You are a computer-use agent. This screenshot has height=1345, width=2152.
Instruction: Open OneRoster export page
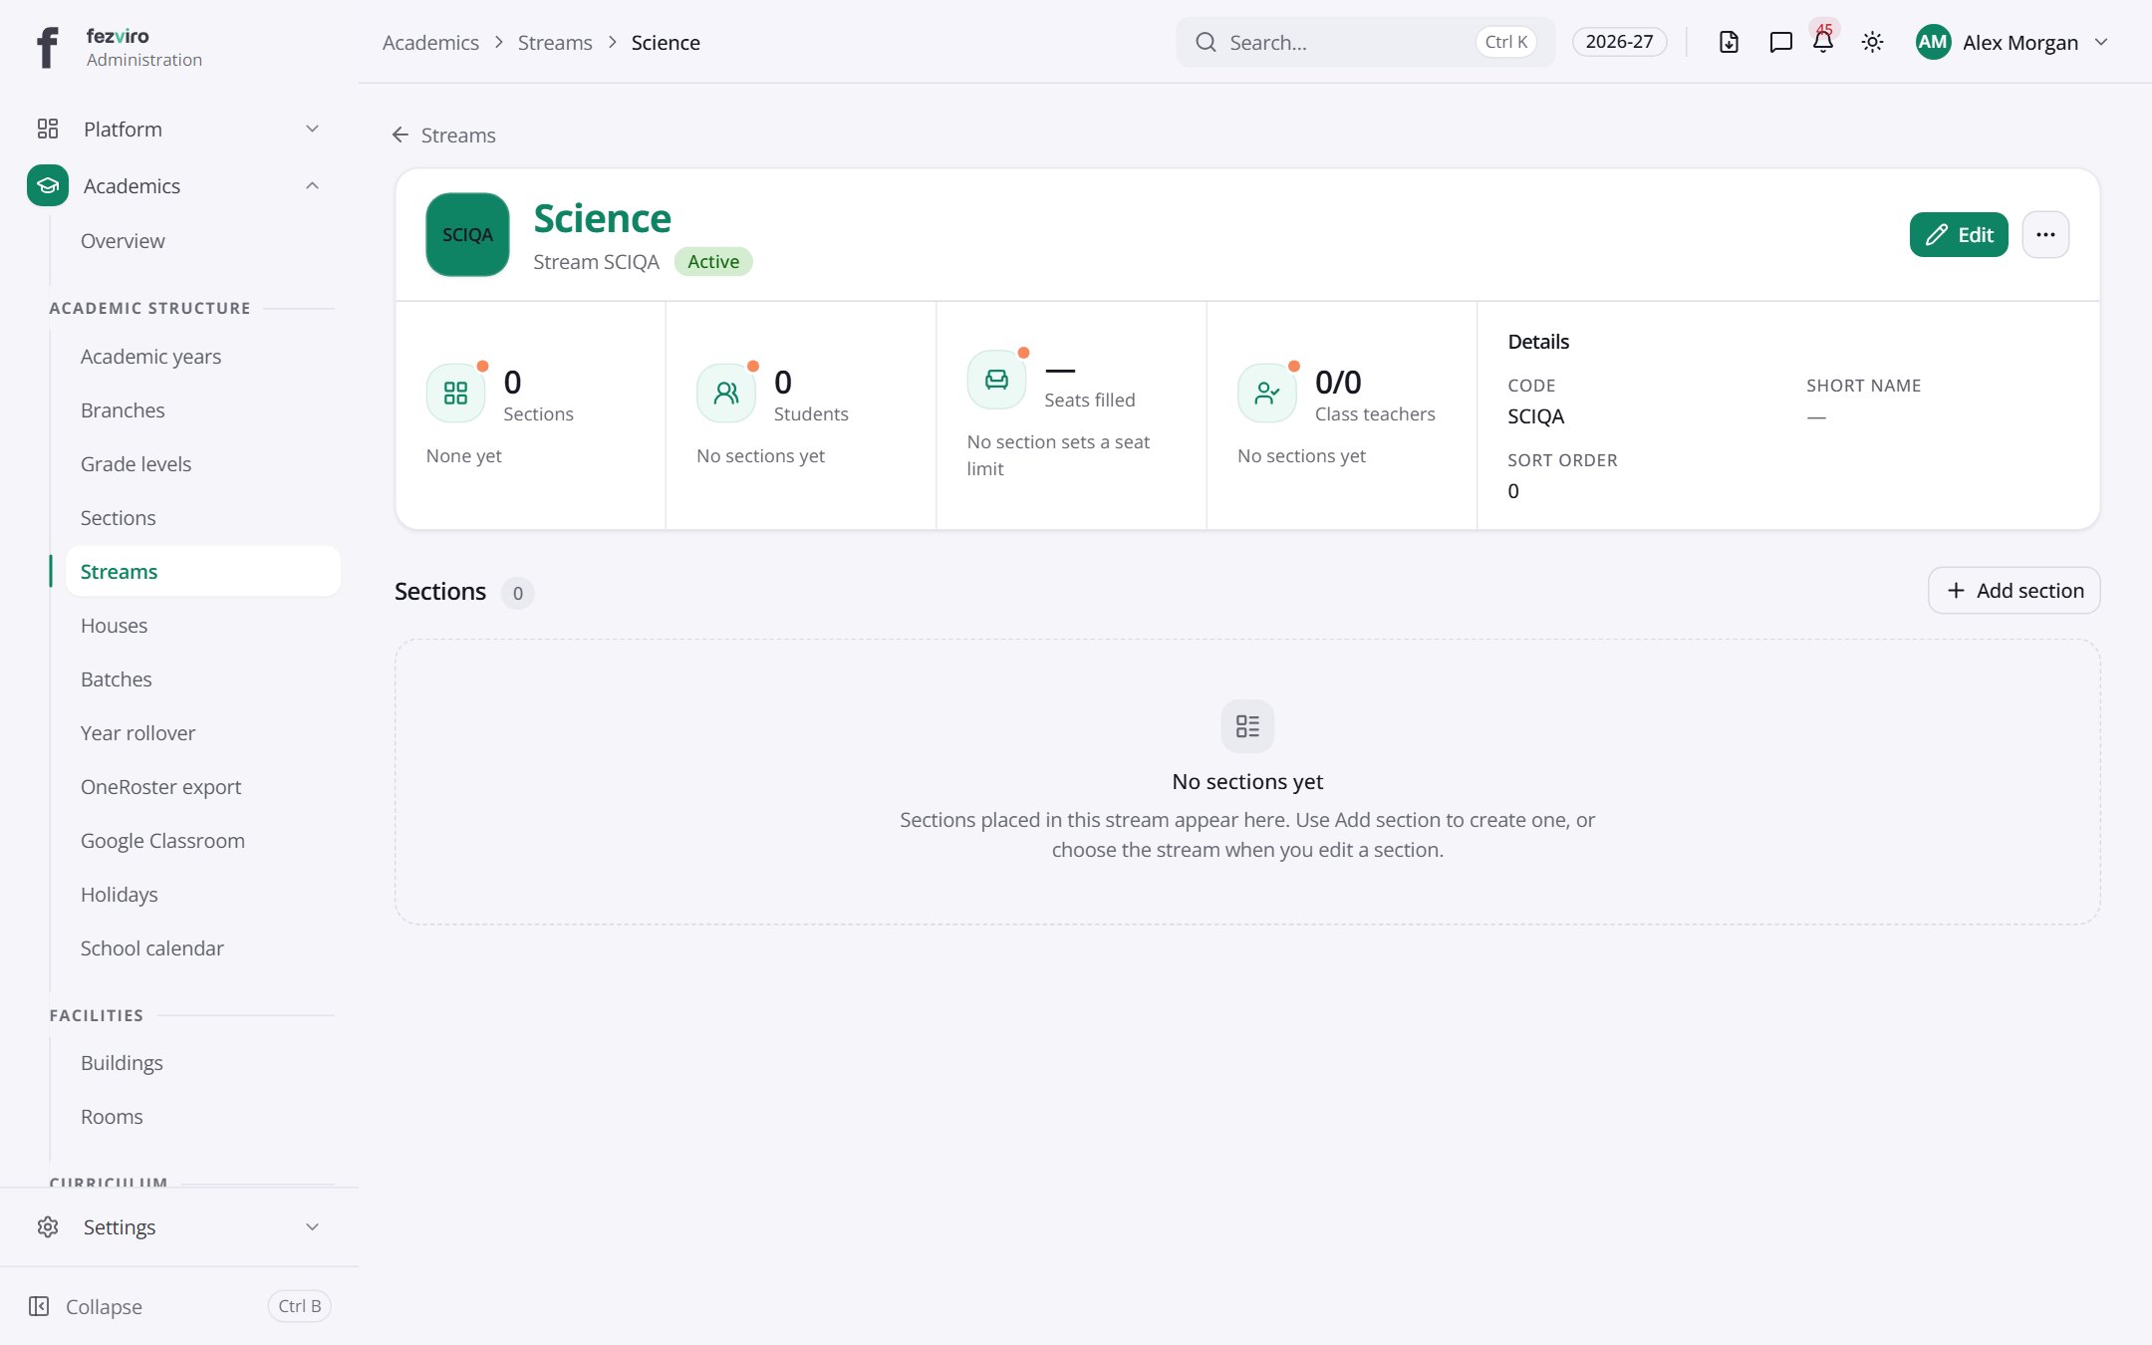coord(160,786)
